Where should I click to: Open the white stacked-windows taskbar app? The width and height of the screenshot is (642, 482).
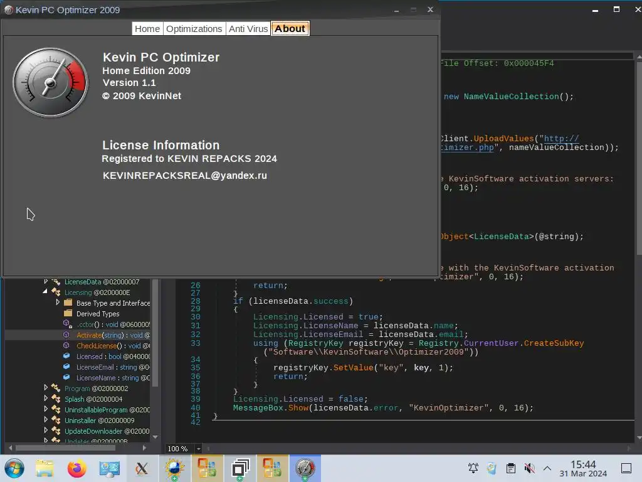pyautogui.click(x=240, y=468)
